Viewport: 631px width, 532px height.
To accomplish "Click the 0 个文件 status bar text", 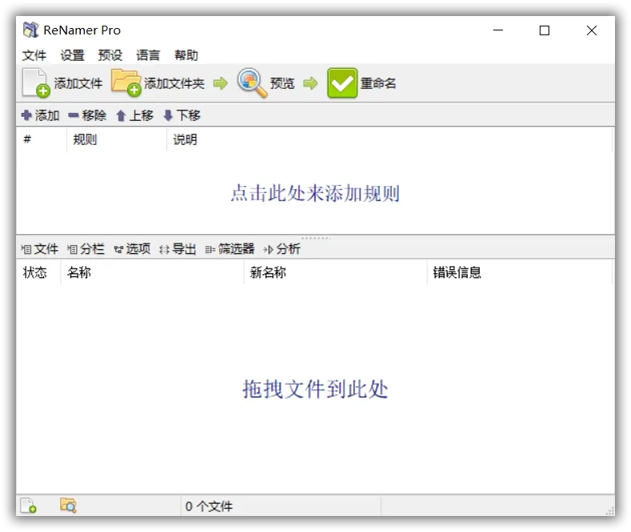I will pos(209,506).
